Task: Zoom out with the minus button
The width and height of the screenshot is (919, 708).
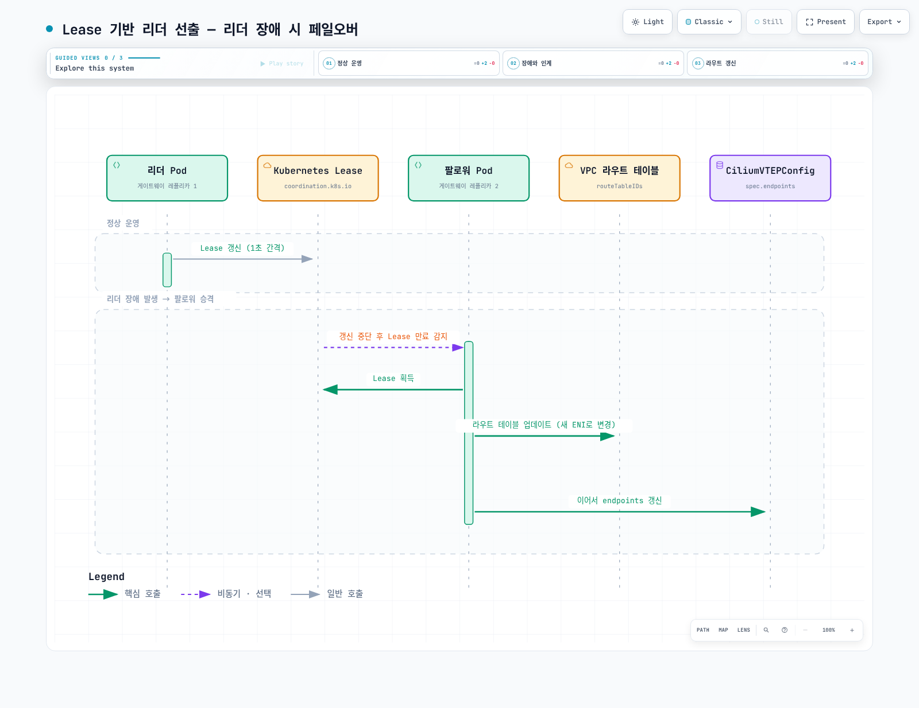Action: 805,630
